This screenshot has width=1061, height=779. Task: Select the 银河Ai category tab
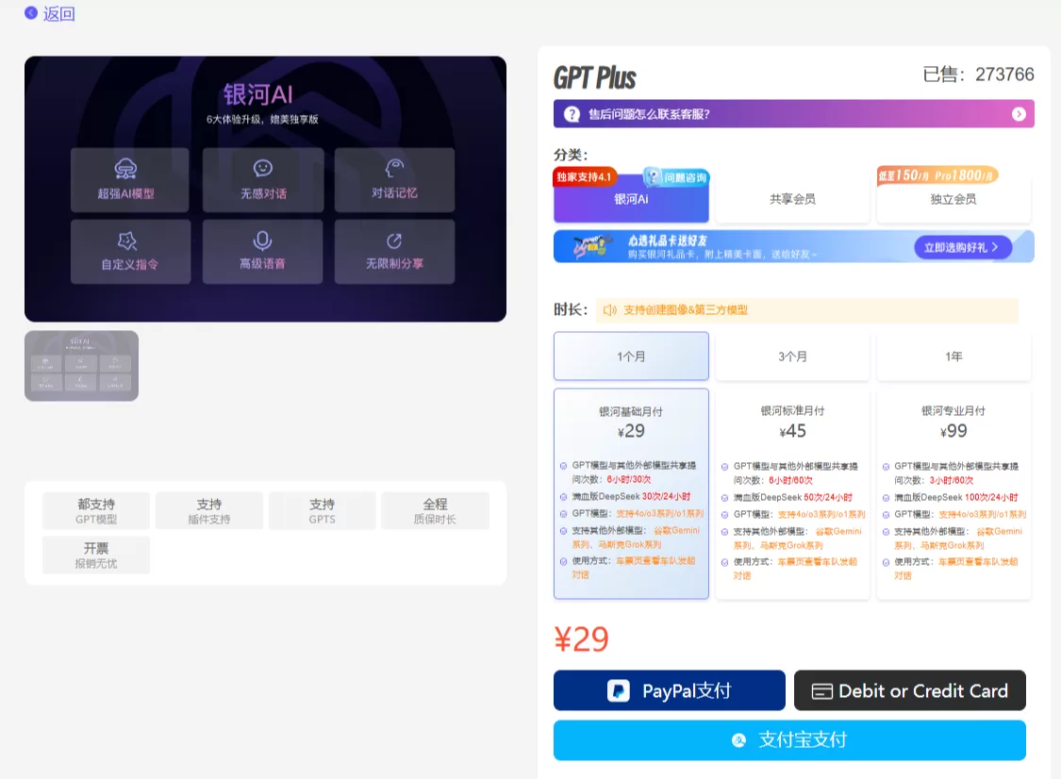[631, 199]
